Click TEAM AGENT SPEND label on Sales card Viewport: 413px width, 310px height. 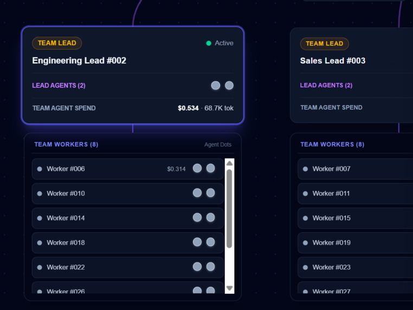pos(331,108)
